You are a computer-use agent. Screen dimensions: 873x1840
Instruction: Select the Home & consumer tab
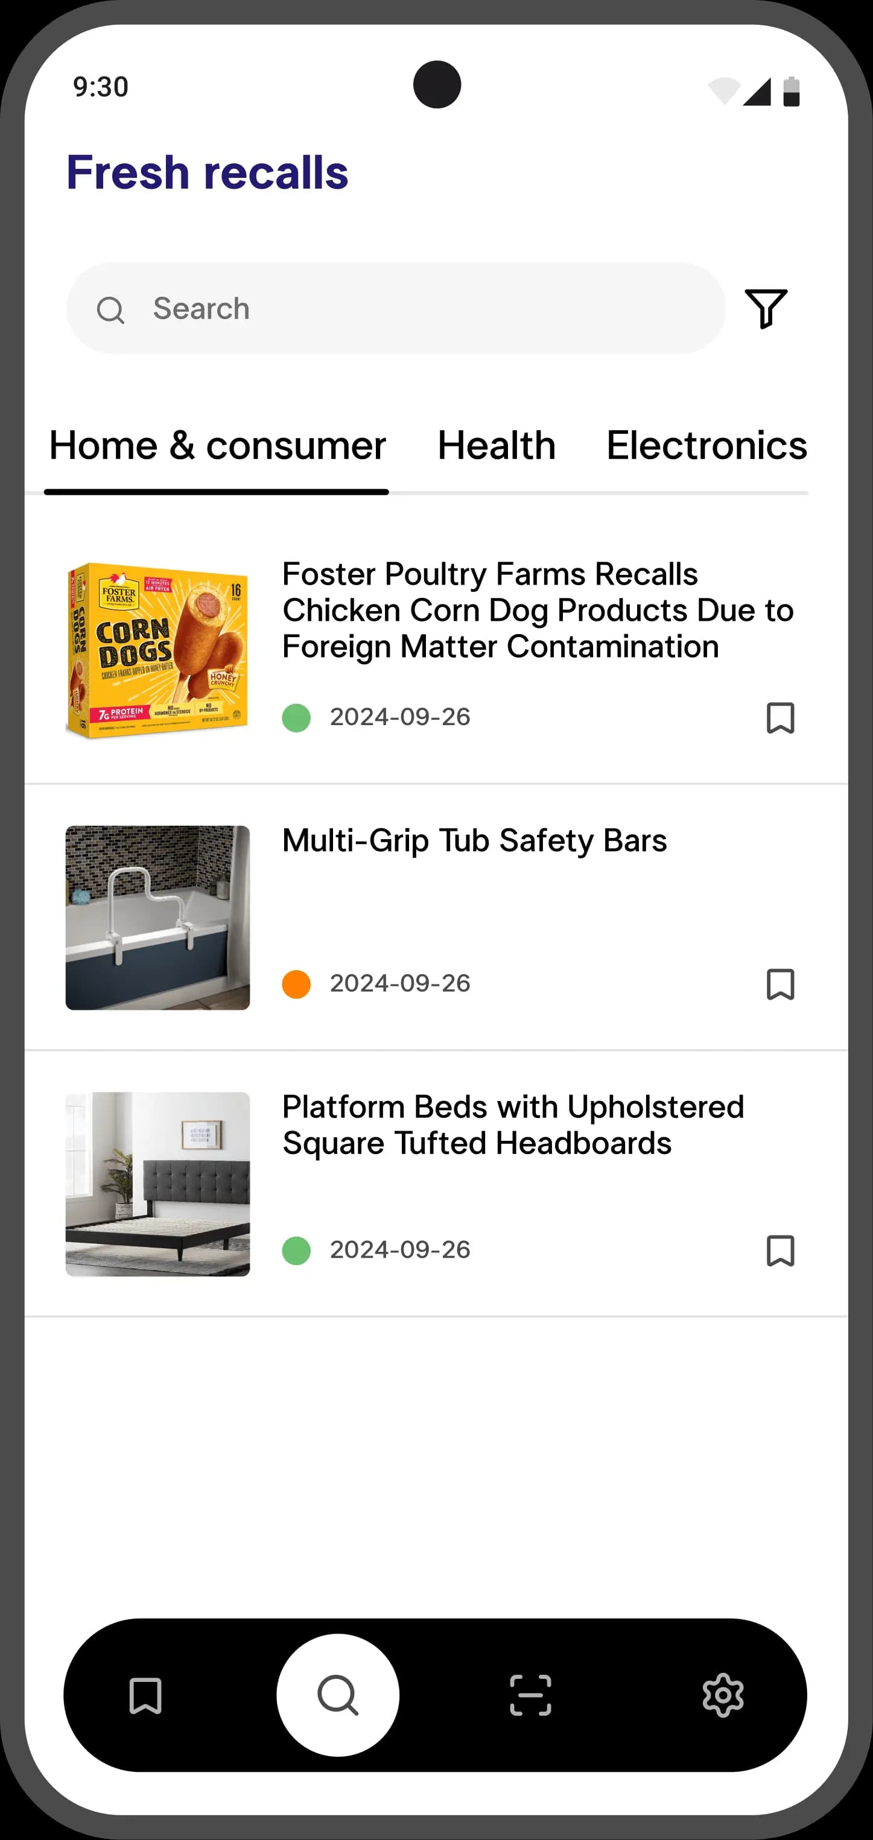pyautogui.click(x=217, y=446)
